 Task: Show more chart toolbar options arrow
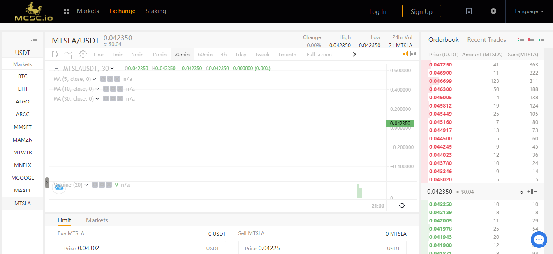click(x=354, y=54)
